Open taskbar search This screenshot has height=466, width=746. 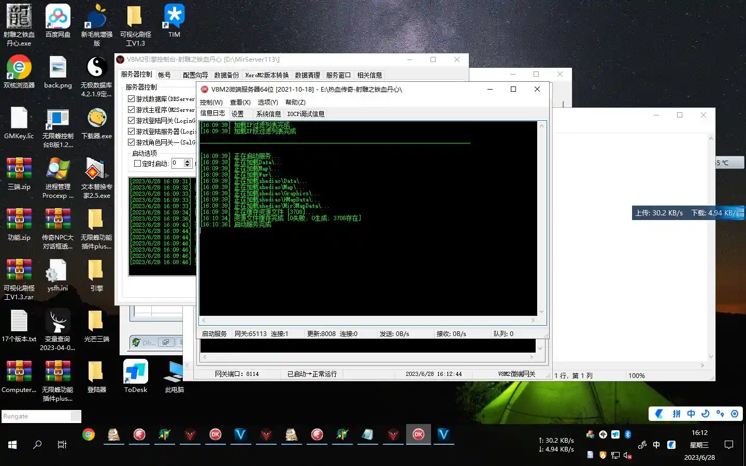point(37,445)
